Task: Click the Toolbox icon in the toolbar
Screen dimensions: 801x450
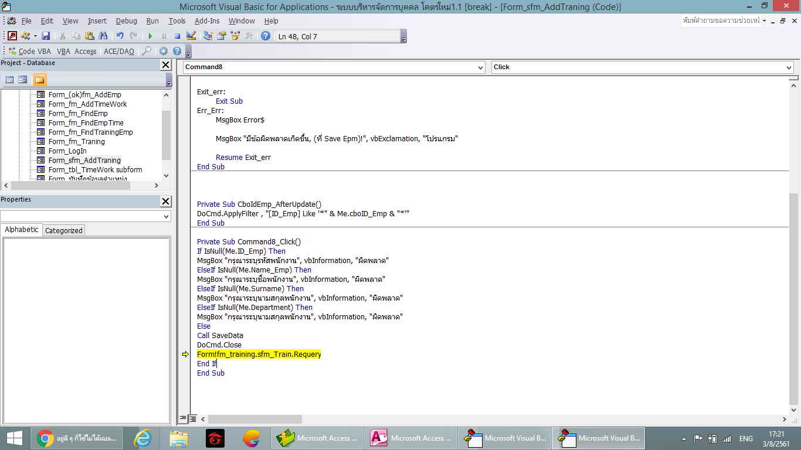Action: [x=249, y=36]
